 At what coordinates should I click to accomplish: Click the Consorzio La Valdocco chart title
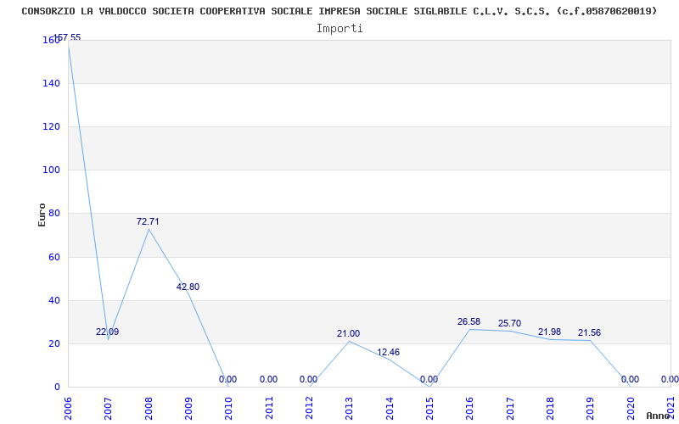point(339,11)
